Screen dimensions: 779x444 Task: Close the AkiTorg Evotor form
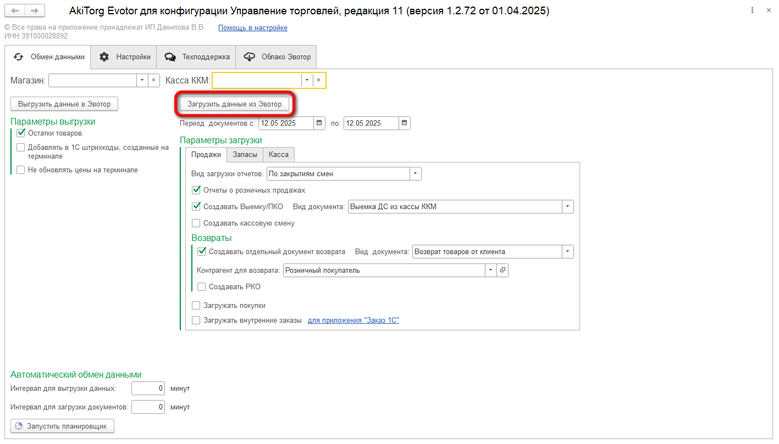click(769, 10)
